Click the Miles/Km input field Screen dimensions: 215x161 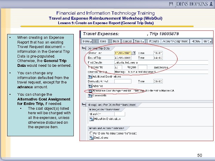pyautogui.click(x=120, y=114)
